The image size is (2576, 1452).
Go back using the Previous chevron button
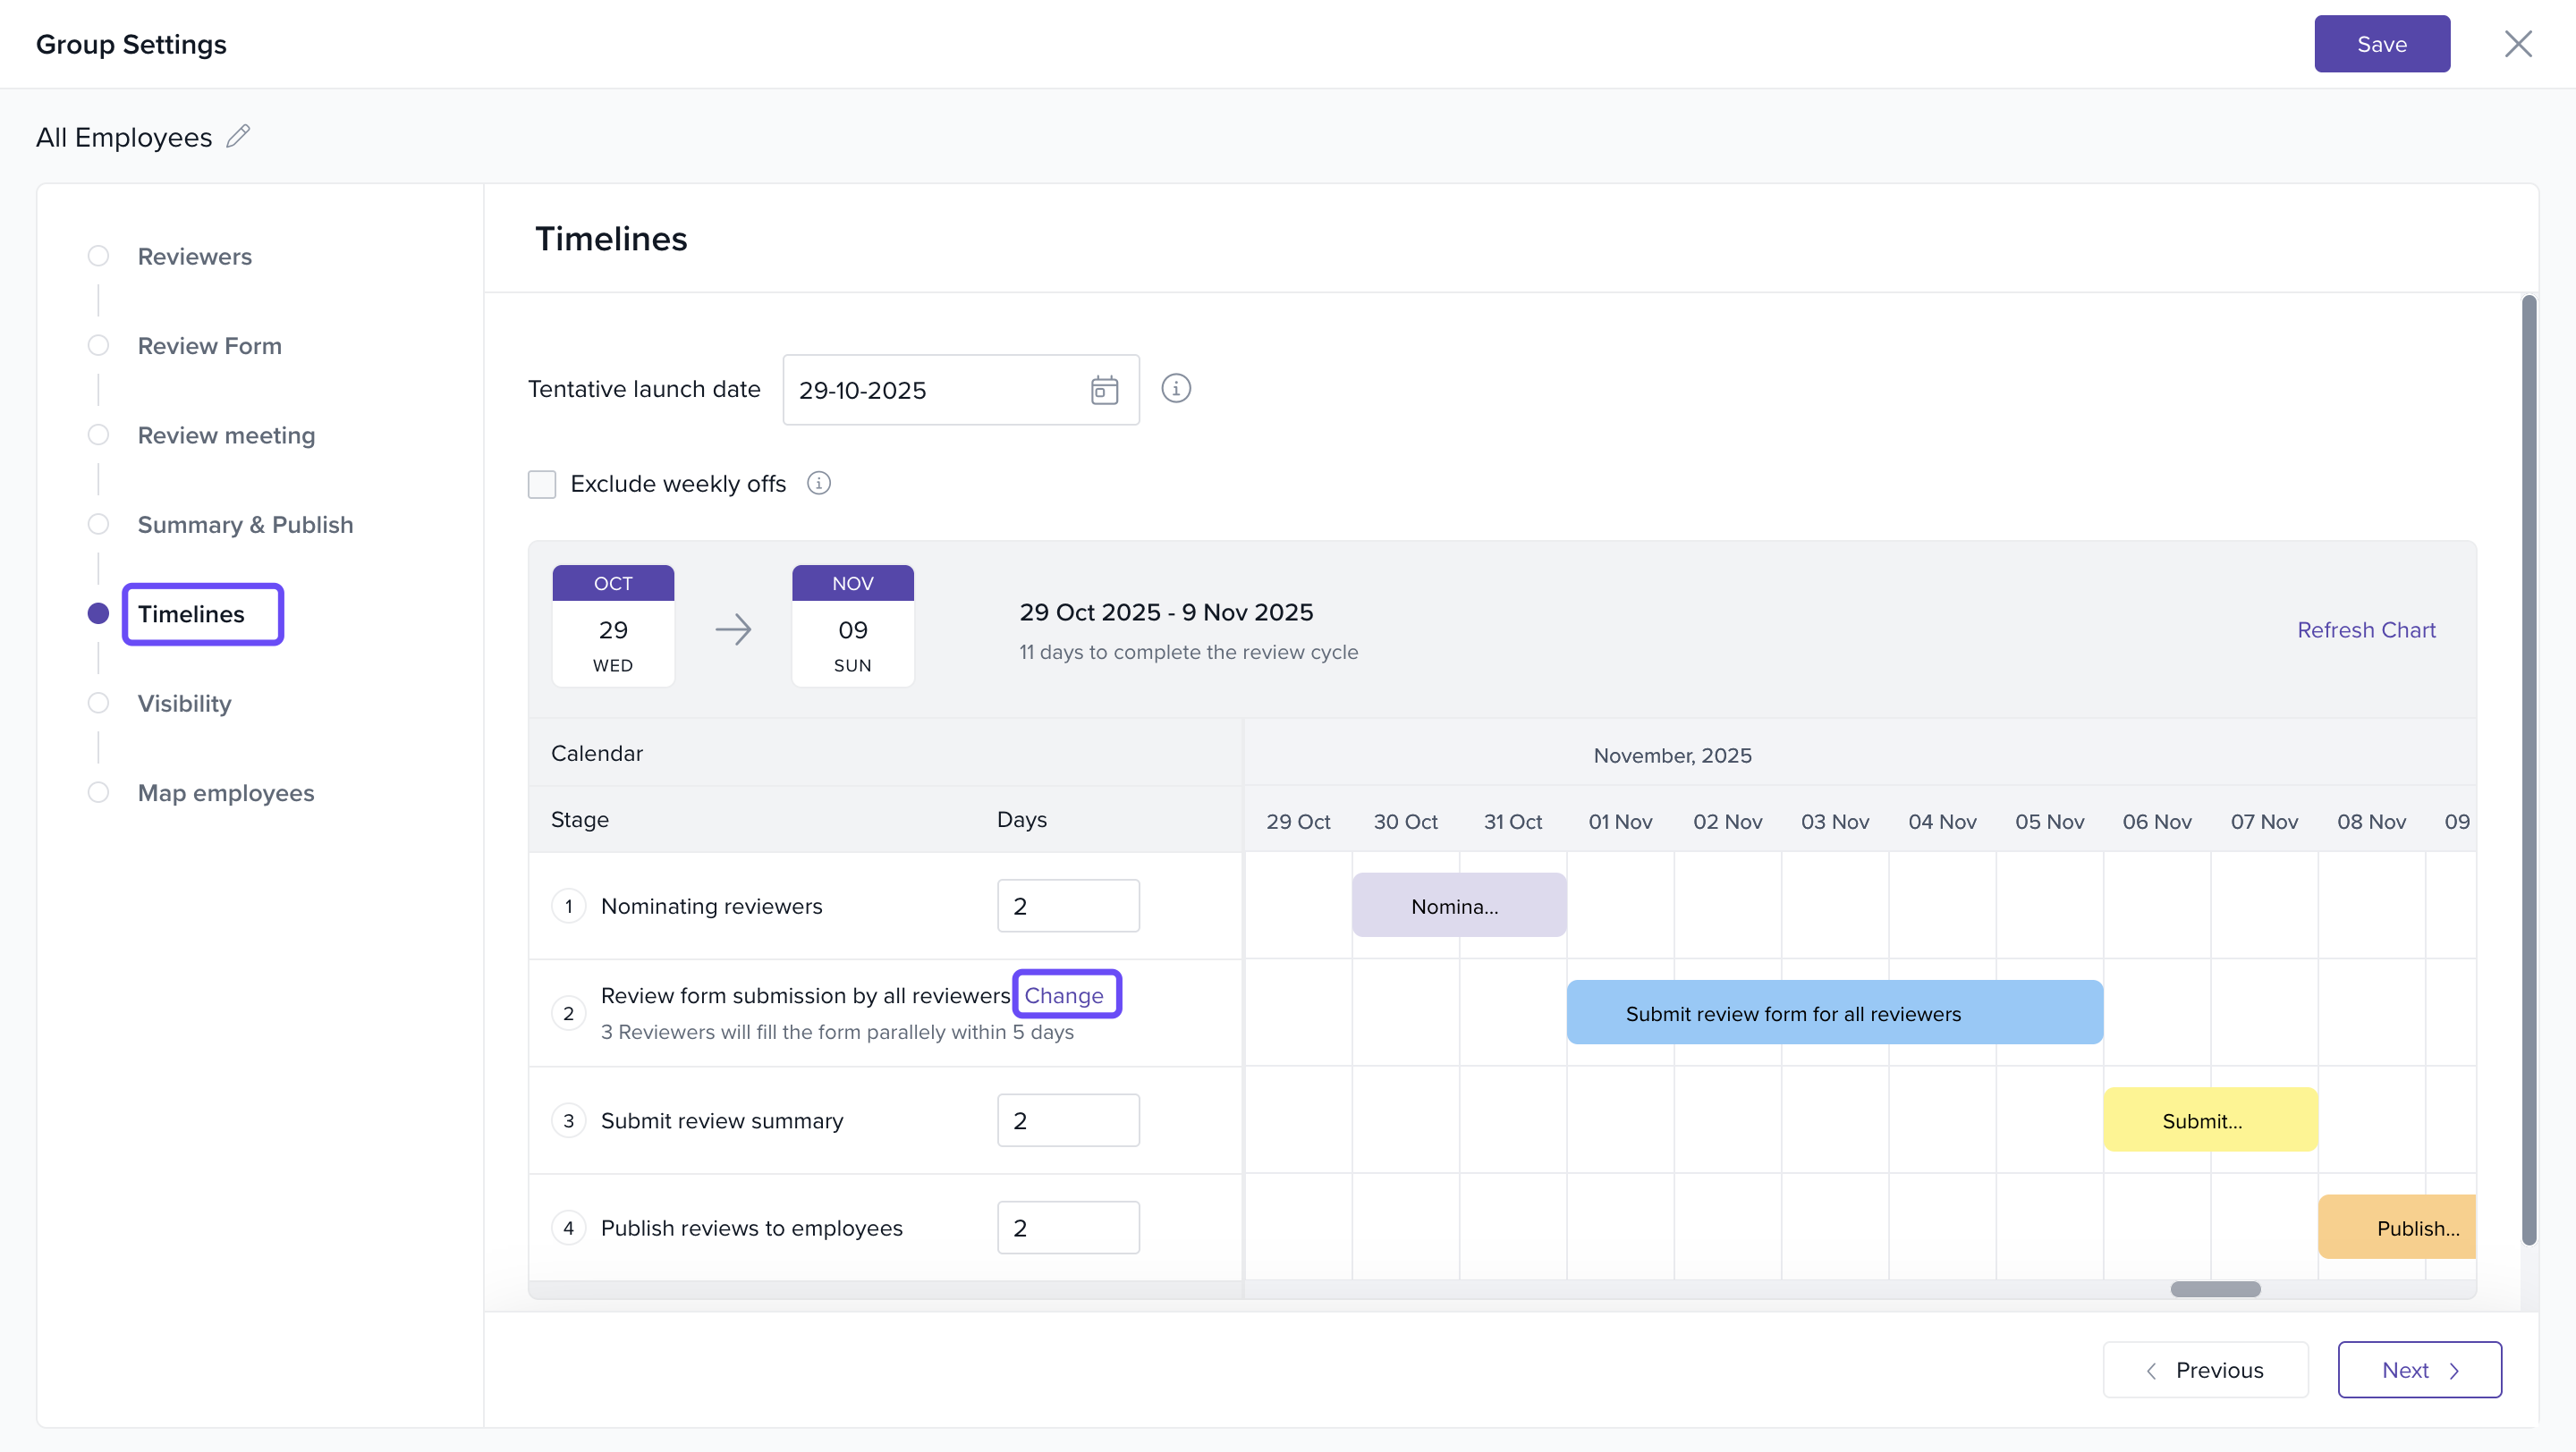click(x=2205, y=1370)
